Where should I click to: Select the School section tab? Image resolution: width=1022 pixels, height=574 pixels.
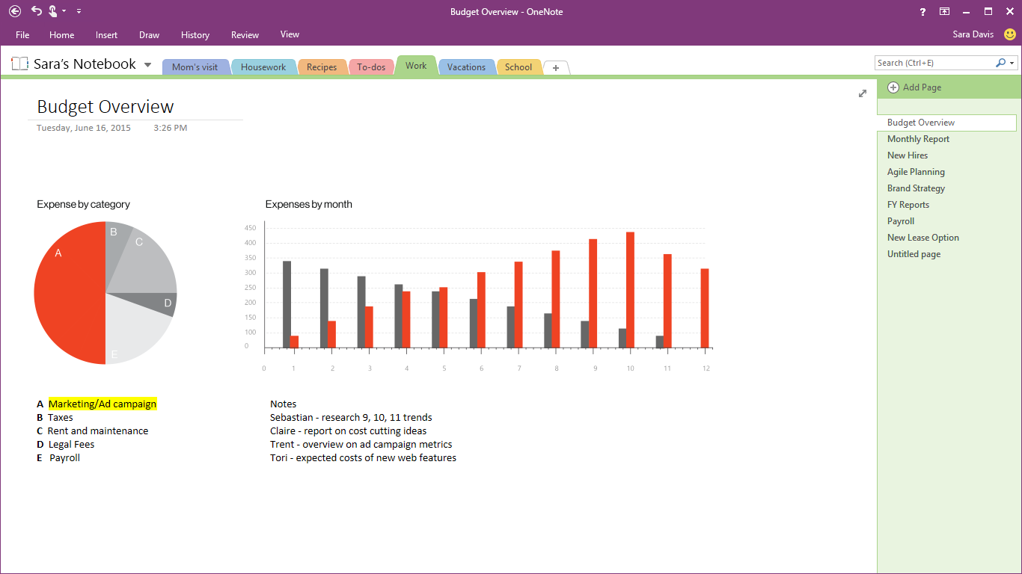click(518, 67)
